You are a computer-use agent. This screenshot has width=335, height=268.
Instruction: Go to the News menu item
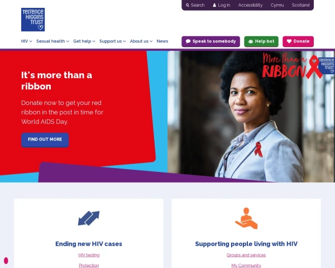(162, 41)
